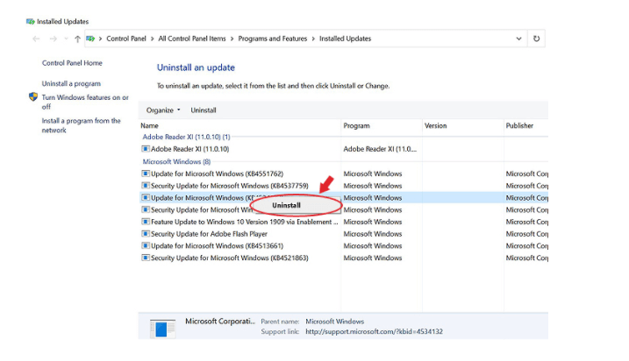
Task: Click Control Panel breadcrumb
Action: pos(126,39)
